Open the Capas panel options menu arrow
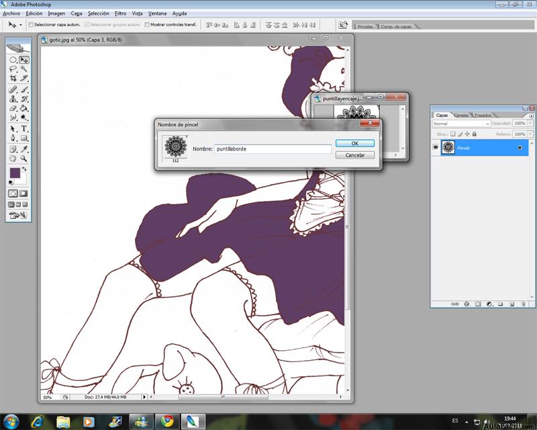 (532, 116)
